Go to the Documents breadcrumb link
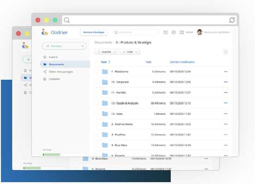This screenshot has height=184, width=255. tap(103, 43)
